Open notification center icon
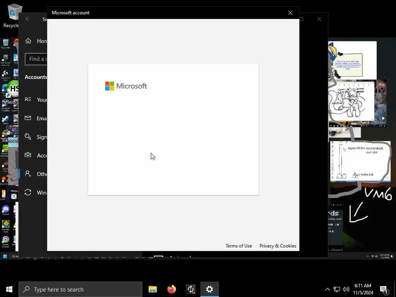 (384, 289)
